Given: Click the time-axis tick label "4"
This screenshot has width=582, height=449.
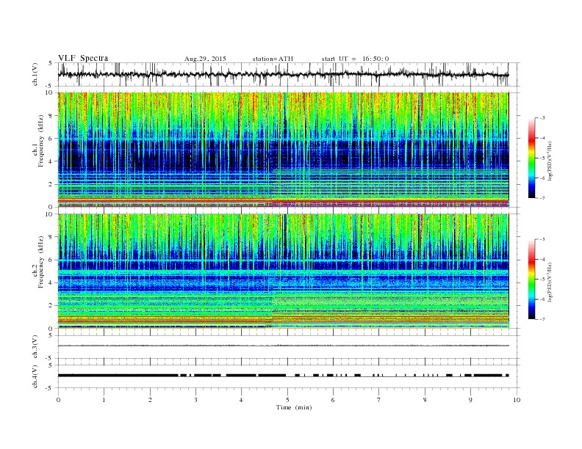Looking at the screenshot, I should pyautogui.click(x=241, y=400).
